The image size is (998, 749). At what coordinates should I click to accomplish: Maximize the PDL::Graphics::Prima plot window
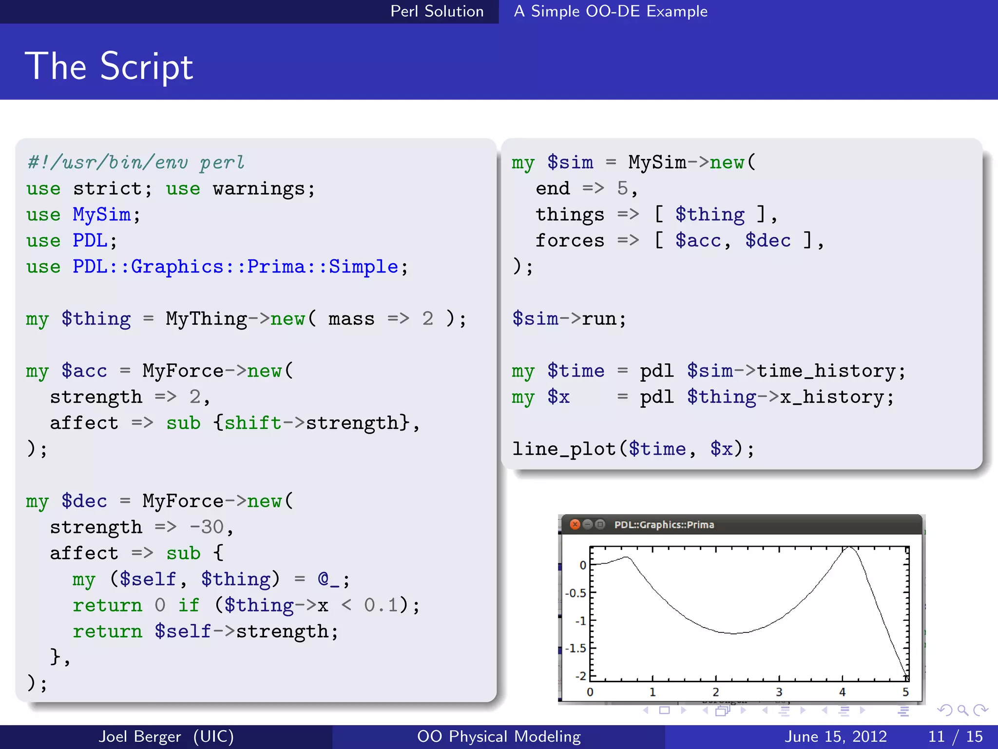(600, 524)
